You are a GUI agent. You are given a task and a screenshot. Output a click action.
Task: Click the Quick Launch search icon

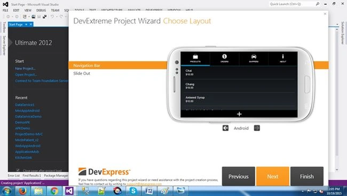point(318,4)
